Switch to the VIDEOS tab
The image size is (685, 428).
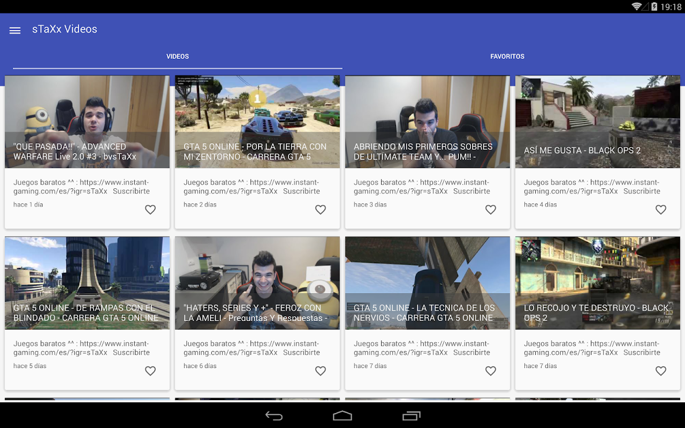pos(178,56)
